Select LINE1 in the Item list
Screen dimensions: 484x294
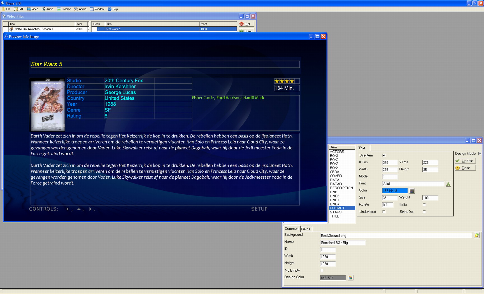[342, 192]
